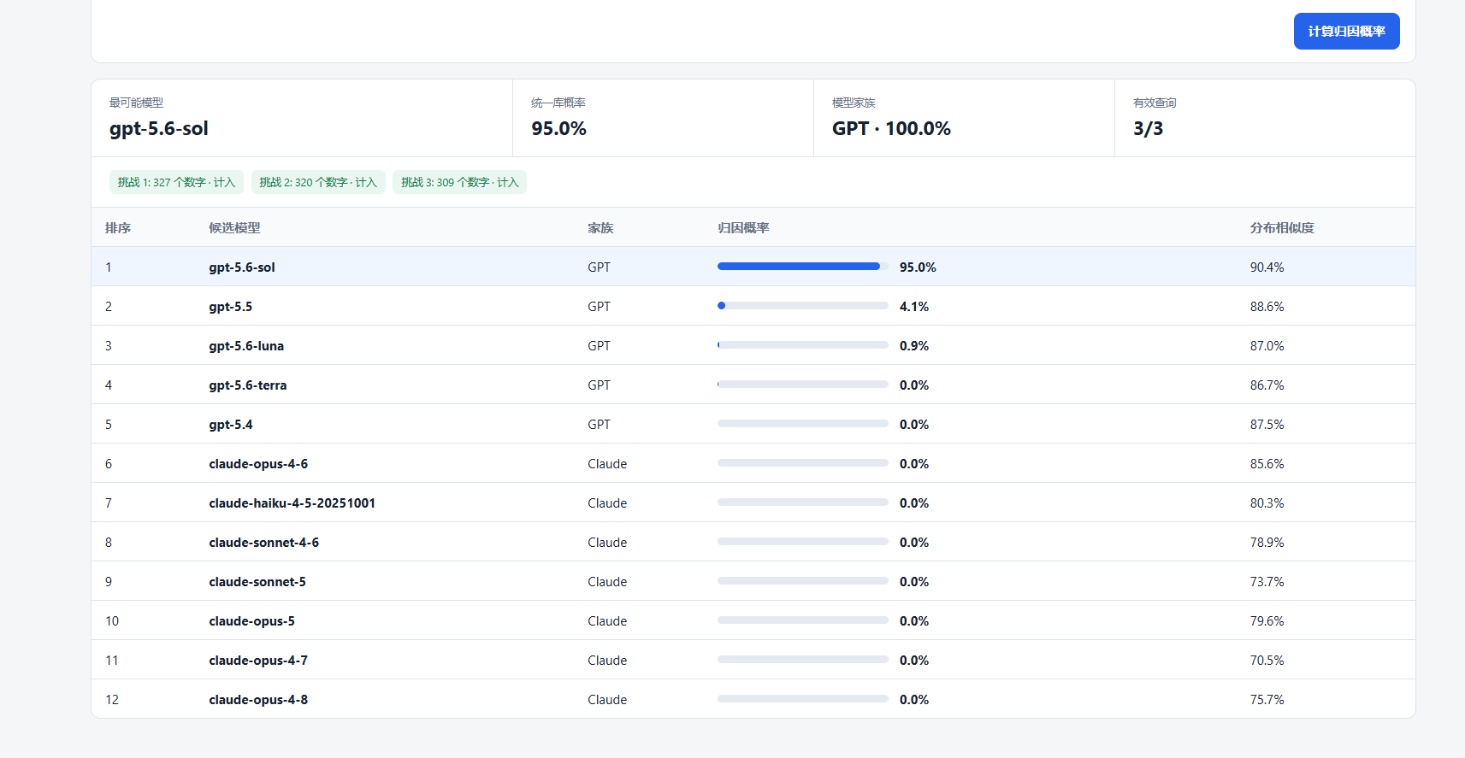
Task: Click the gpt-5.5 row's probability bar
Action: [803, 306]
